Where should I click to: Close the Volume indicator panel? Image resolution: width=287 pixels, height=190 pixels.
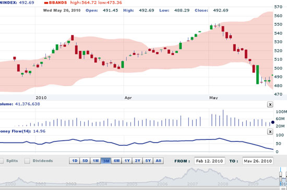coord(270,104)
